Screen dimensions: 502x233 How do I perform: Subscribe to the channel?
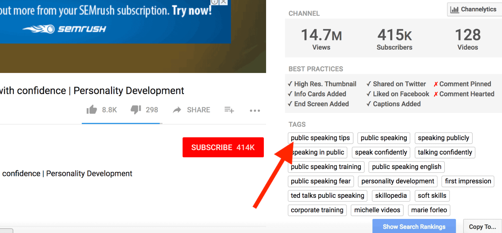tap(223, 147)
